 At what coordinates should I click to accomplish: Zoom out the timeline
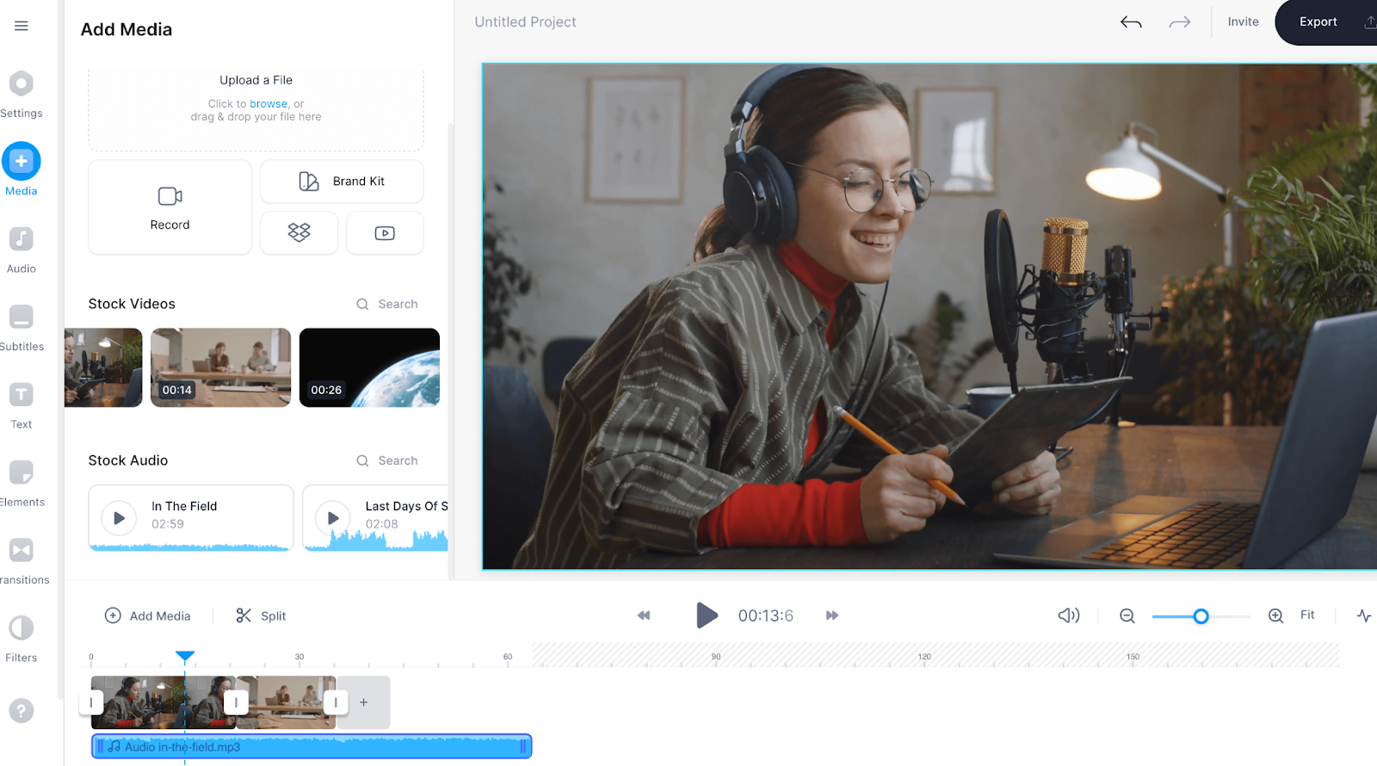pyautogui.click(x=1127, y=616)
